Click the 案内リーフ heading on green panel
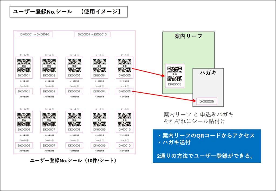This screenshot has height=191, width=276. 188,36
